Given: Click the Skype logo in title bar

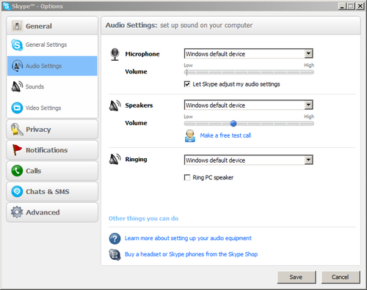Looking at the screenshot, I should point(7,6).
